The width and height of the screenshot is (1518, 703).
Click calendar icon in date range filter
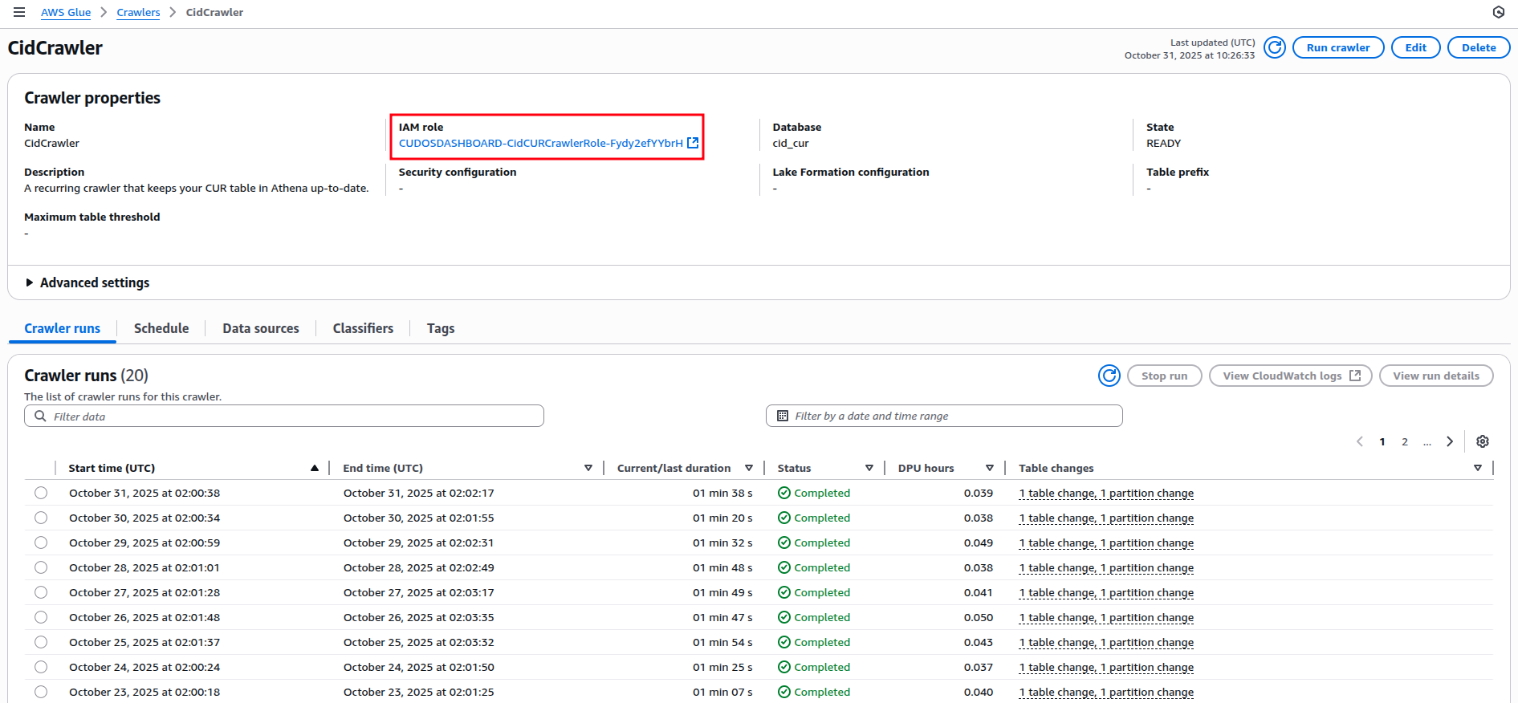tap(783, 416)
